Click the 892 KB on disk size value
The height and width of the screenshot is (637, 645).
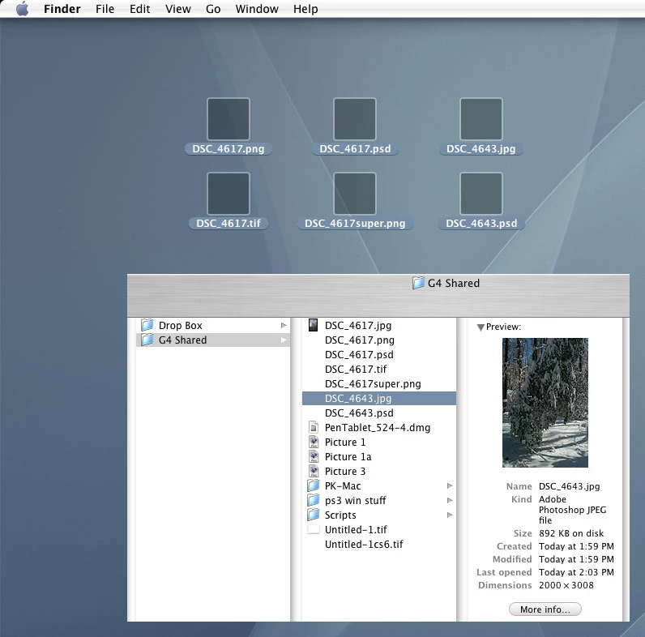(571, 533)
